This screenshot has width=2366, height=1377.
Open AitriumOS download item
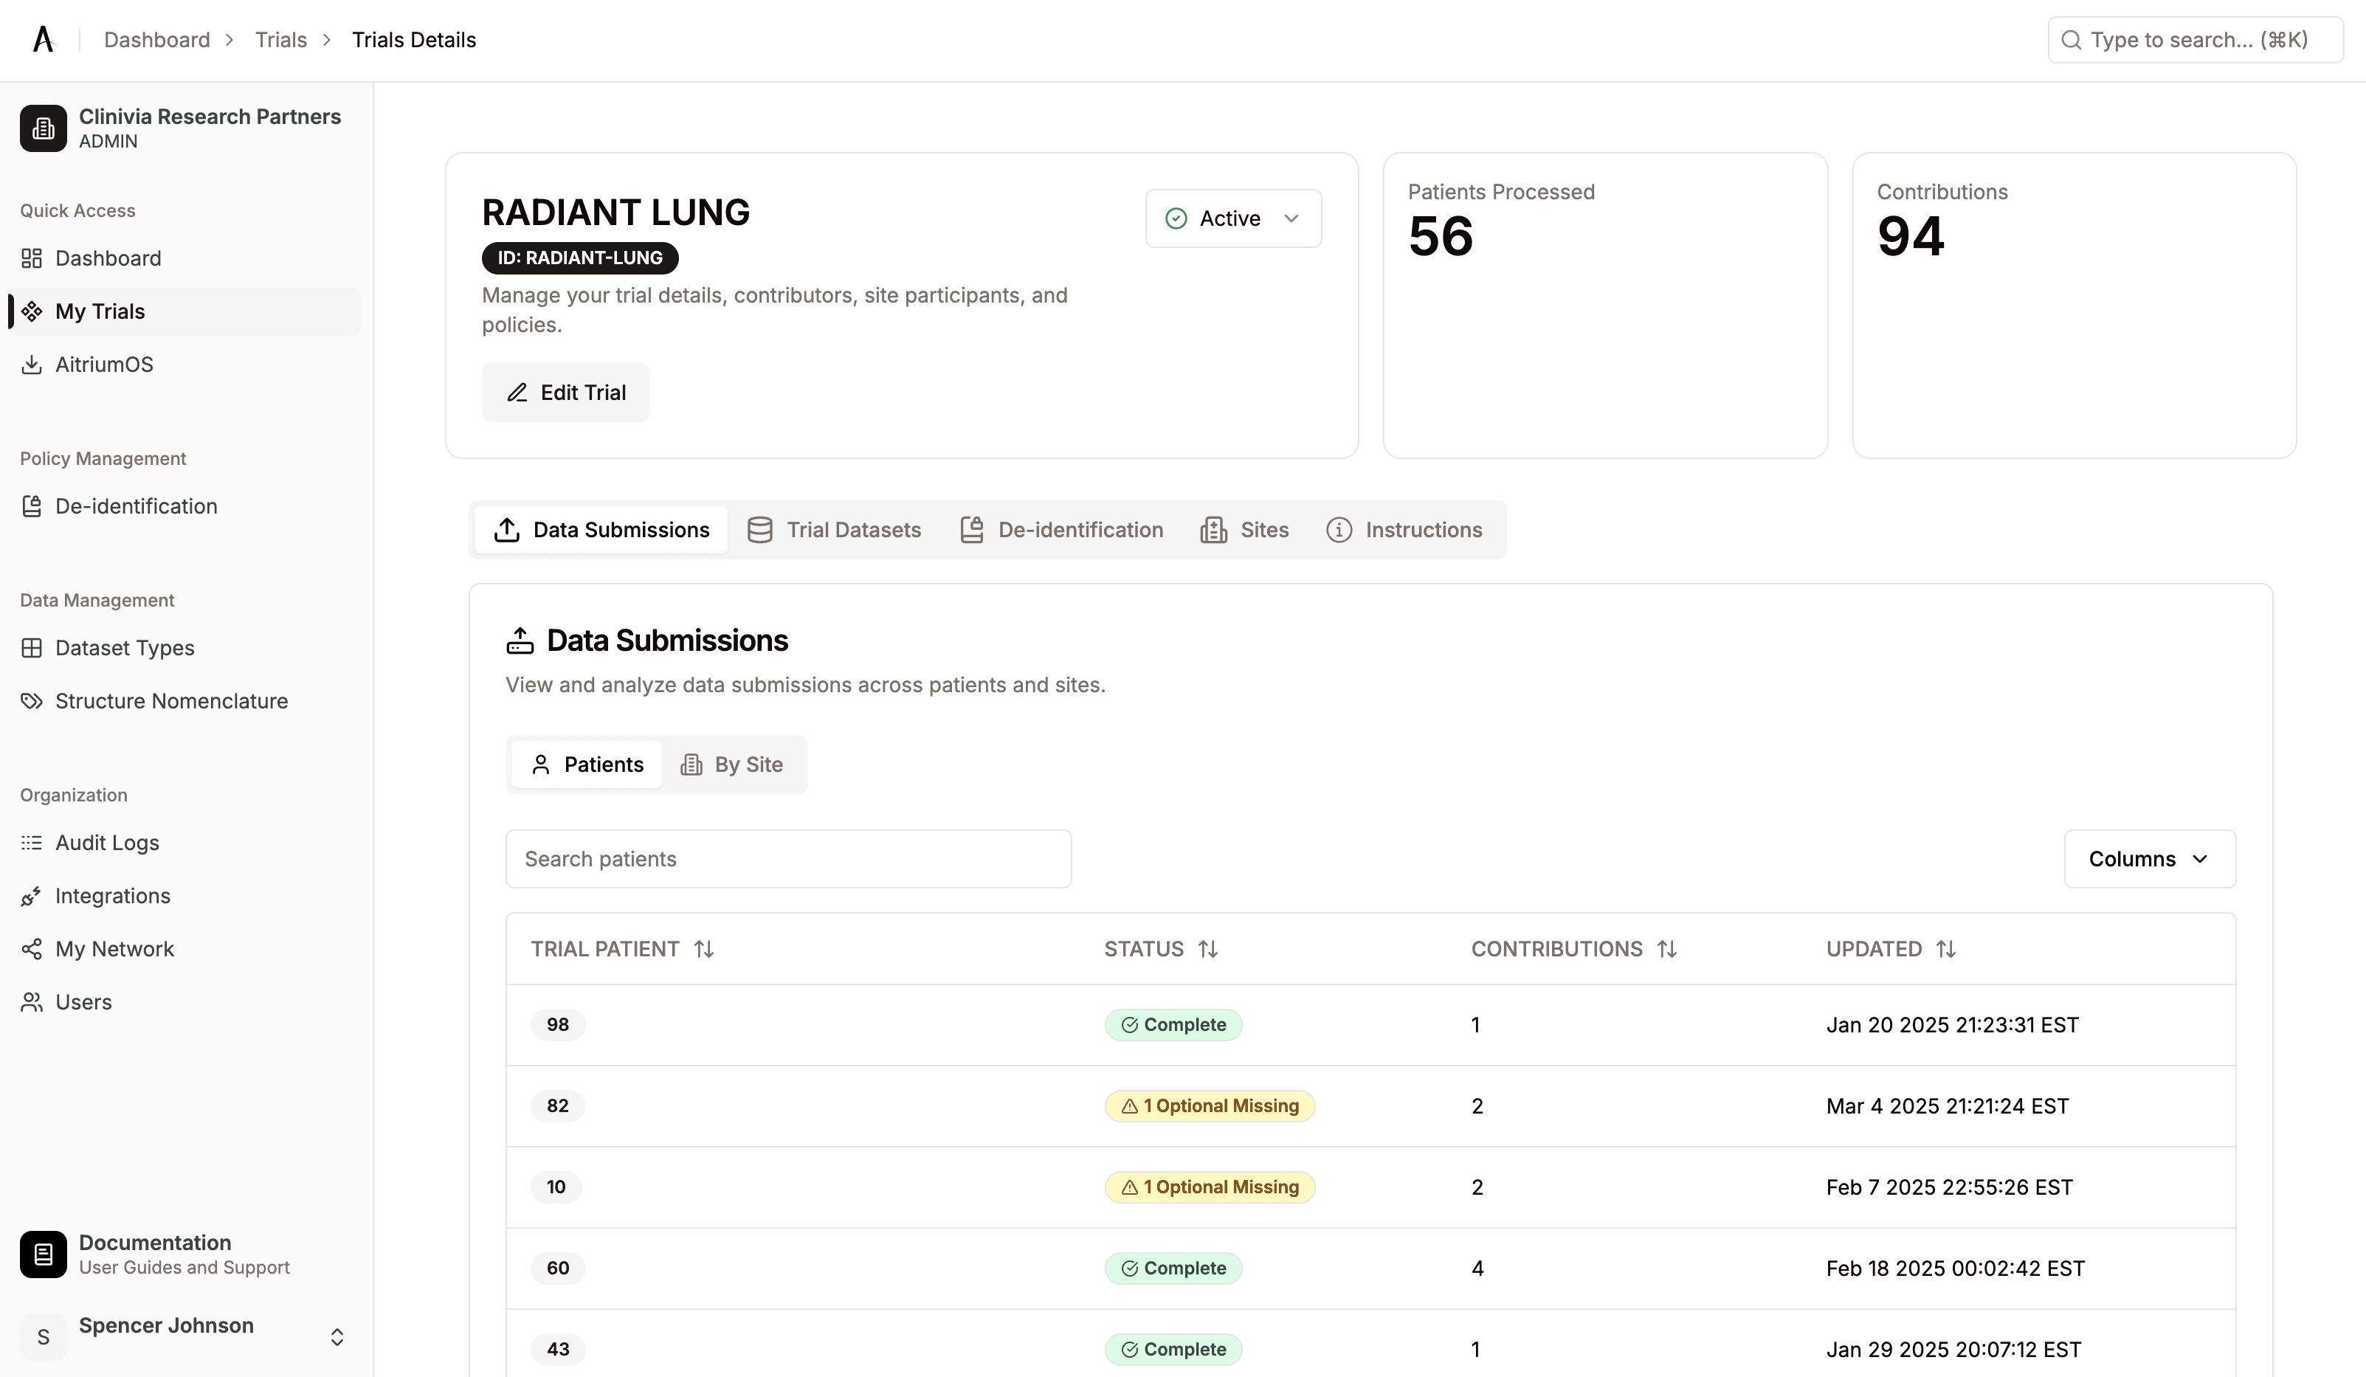(103, 365)
